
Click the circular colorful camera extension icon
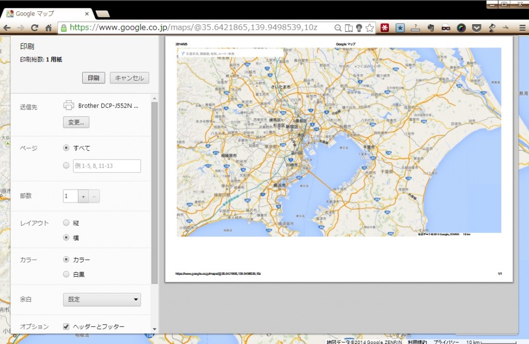coord(461,28)
